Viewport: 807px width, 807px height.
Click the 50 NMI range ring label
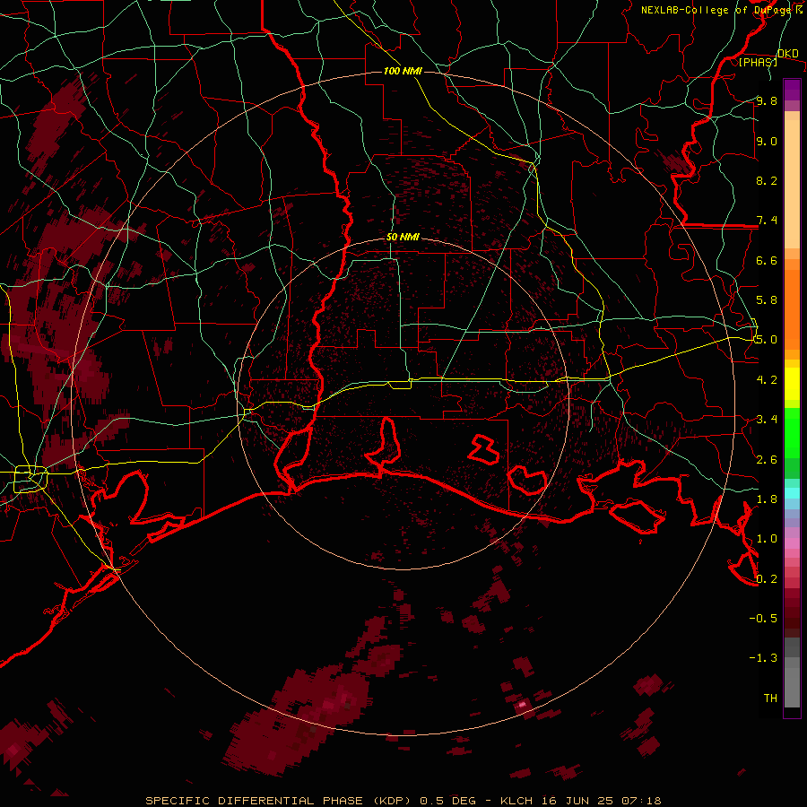403,238
